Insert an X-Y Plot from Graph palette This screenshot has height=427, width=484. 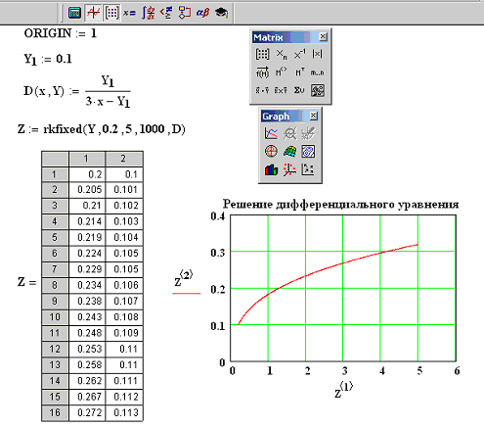[271, 133]
